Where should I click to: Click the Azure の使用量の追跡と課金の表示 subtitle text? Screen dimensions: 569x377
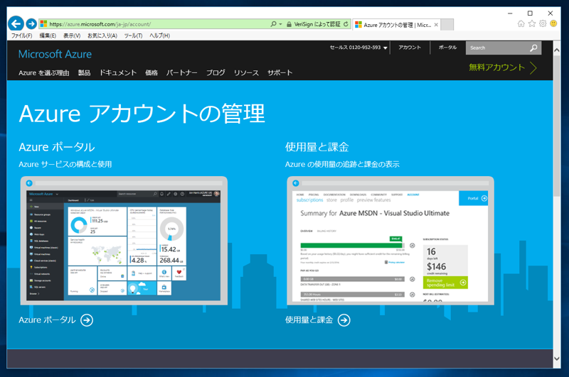(x=342, y=165)
